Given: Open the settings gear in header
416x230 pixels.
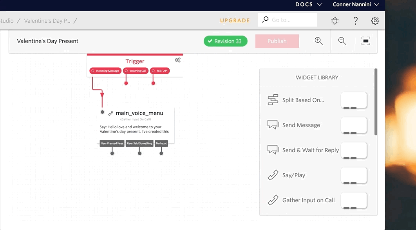Looking at the screenshot, I should point(375,21).
